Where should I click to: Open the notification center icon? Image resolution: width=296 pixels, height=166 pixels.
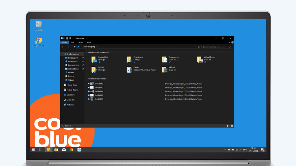[x=262, y=150]
